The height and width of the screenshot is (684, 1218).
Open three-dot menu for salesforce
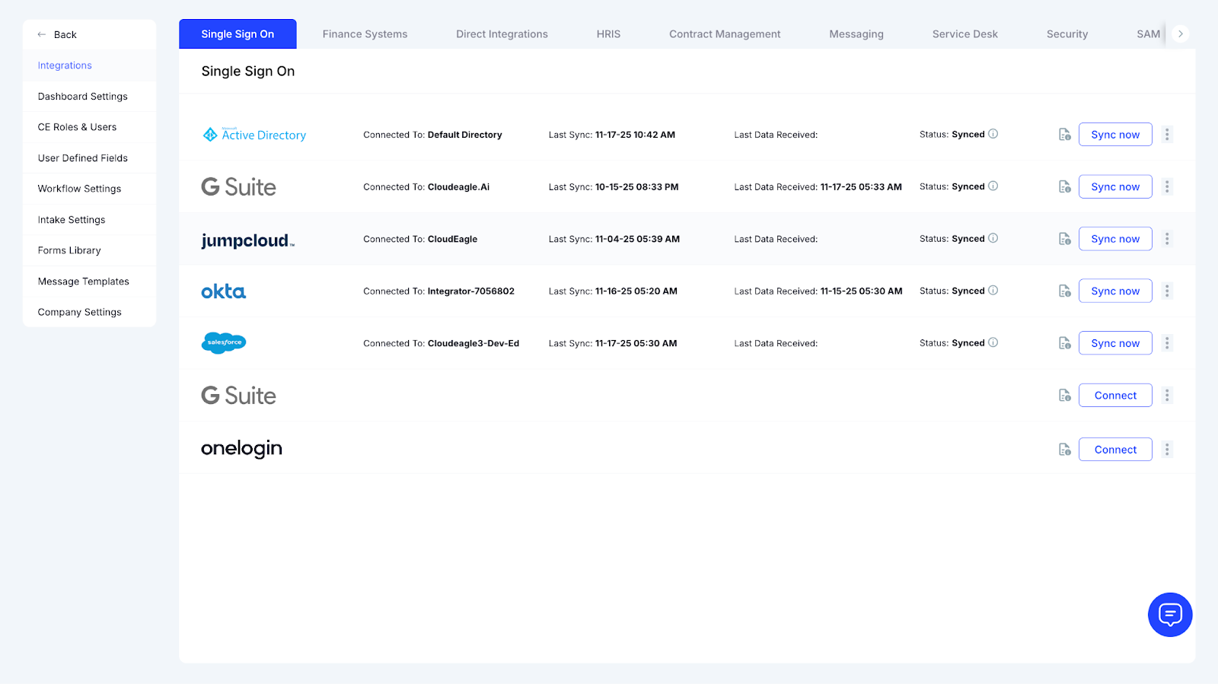point(1167,343)
